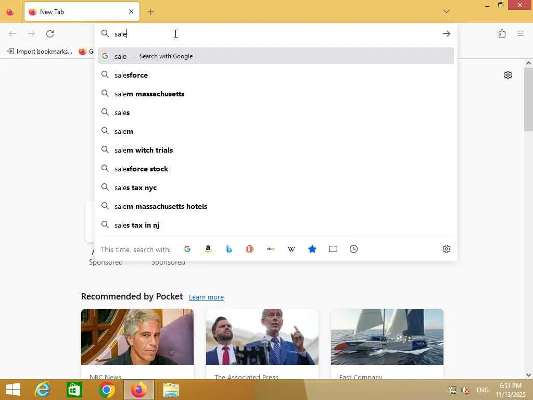Search history via clock icon
This screenshot has width=533, height=400.
tap(353, 249)
